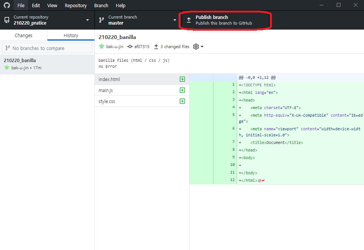Click the avatar in the commit list row
This screenshot has height=250, width=364.
pos(7,68)
